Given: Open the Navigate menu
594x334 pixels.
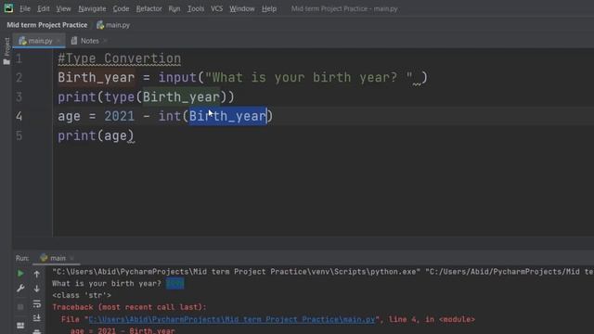Looking at the screenshot, I should pos(92,8).
